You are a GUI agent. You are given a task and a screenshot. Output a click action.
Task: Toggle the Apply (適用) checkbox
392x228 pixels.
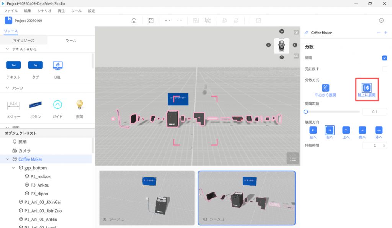[384, 58]
